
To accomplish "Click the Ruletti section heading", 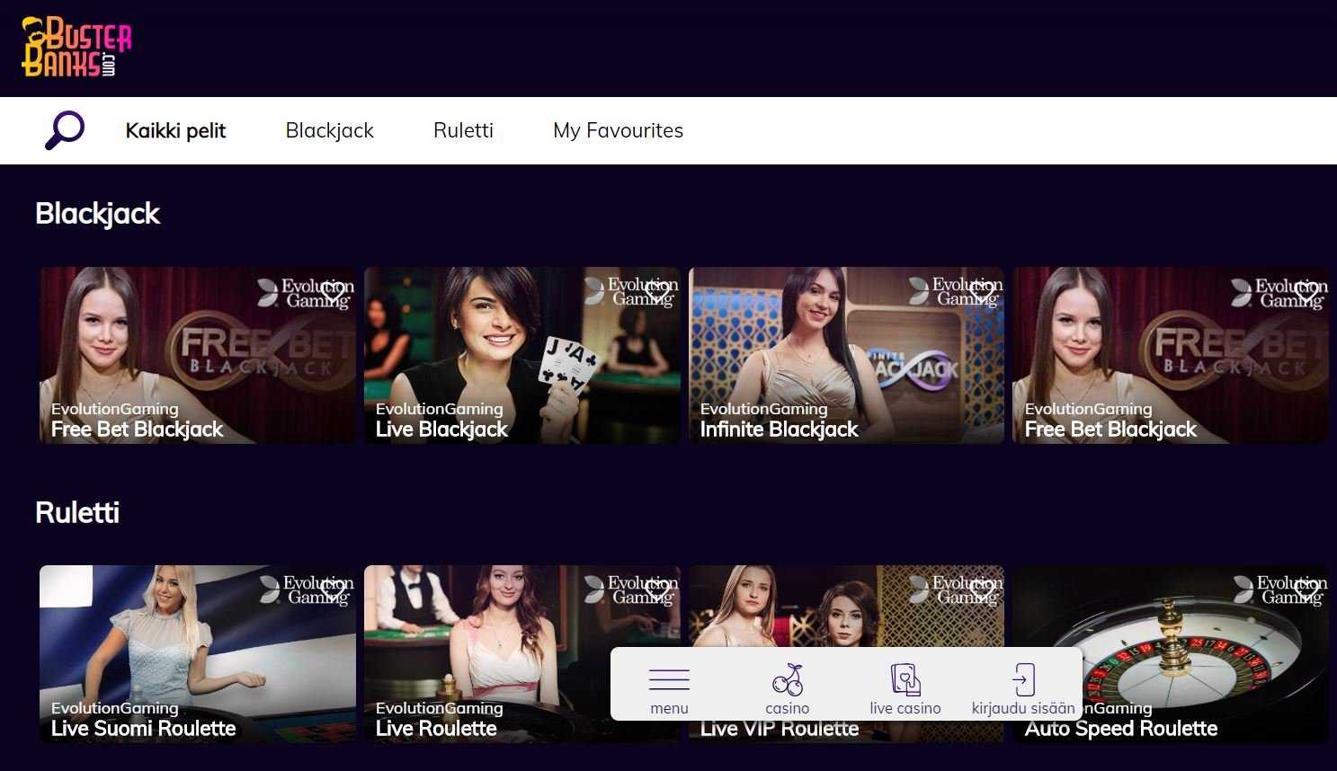I will [77, 513].
